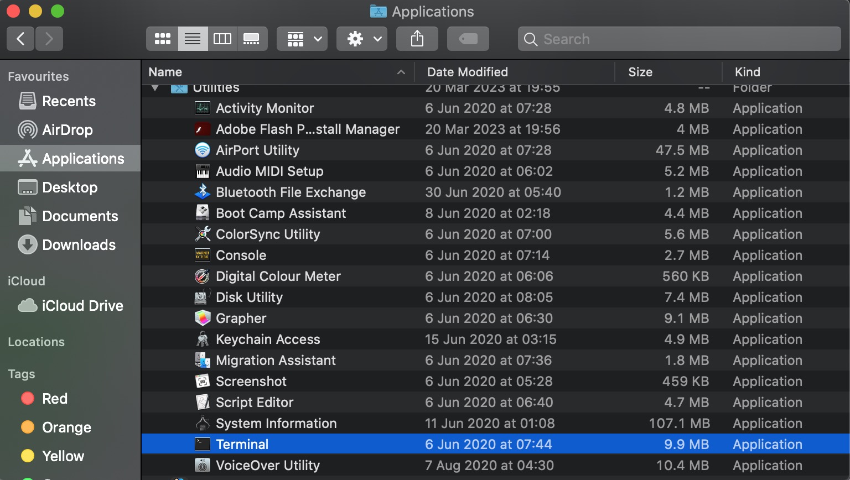850x480 pixels.
Task: Open Documents in the sidebar
Action: tap(70, 216)
